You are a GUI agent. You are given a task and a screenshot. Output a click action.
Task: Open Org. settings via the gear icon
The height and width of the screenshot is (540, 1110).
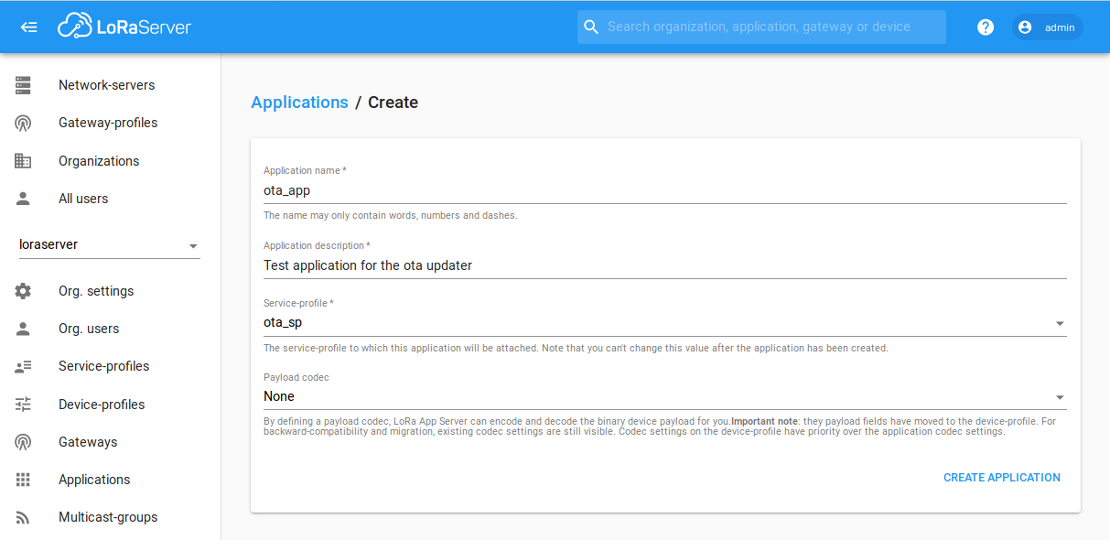pyautogui.click(x=22, y=290)
